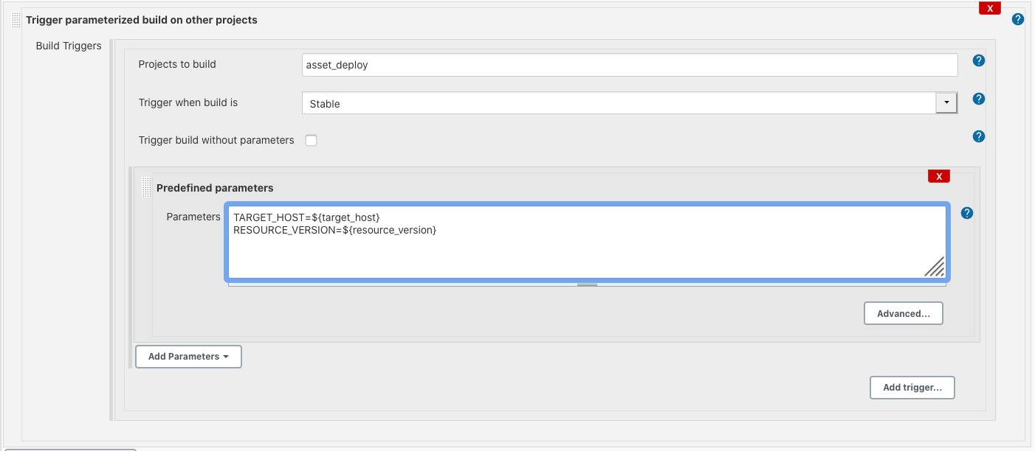View help for Trigger build without parameters
The image size is (1035, 451).
click(x=978, y=136)
